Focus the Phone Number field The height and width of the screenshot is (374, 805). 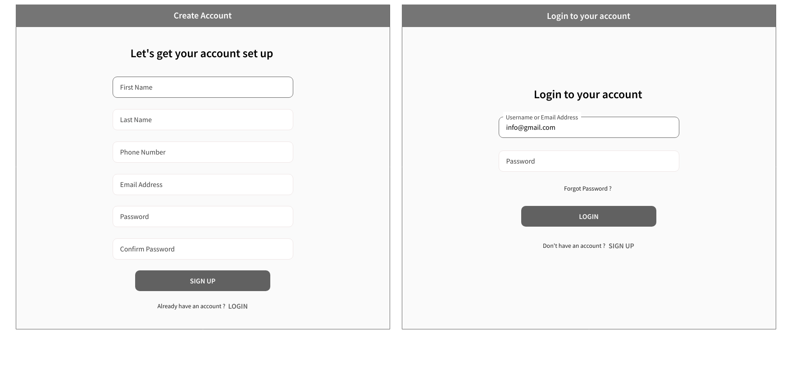(203, 152)
